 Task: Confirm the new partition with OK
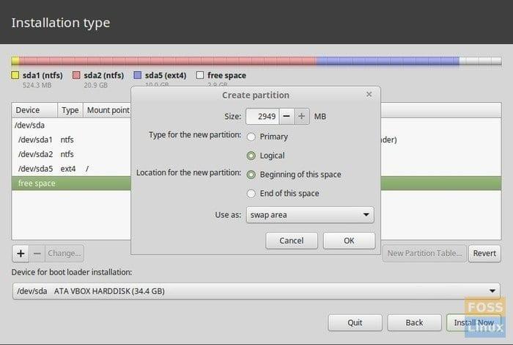point(349,241)
